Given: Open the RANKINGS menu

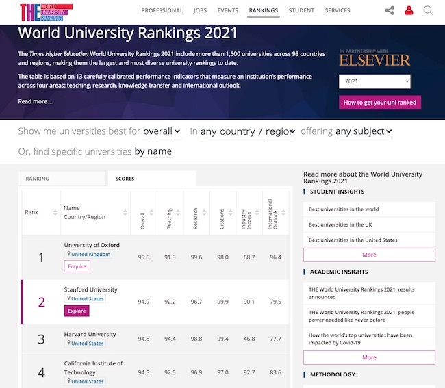Looking at the screenshot, I should coord(264,10).
